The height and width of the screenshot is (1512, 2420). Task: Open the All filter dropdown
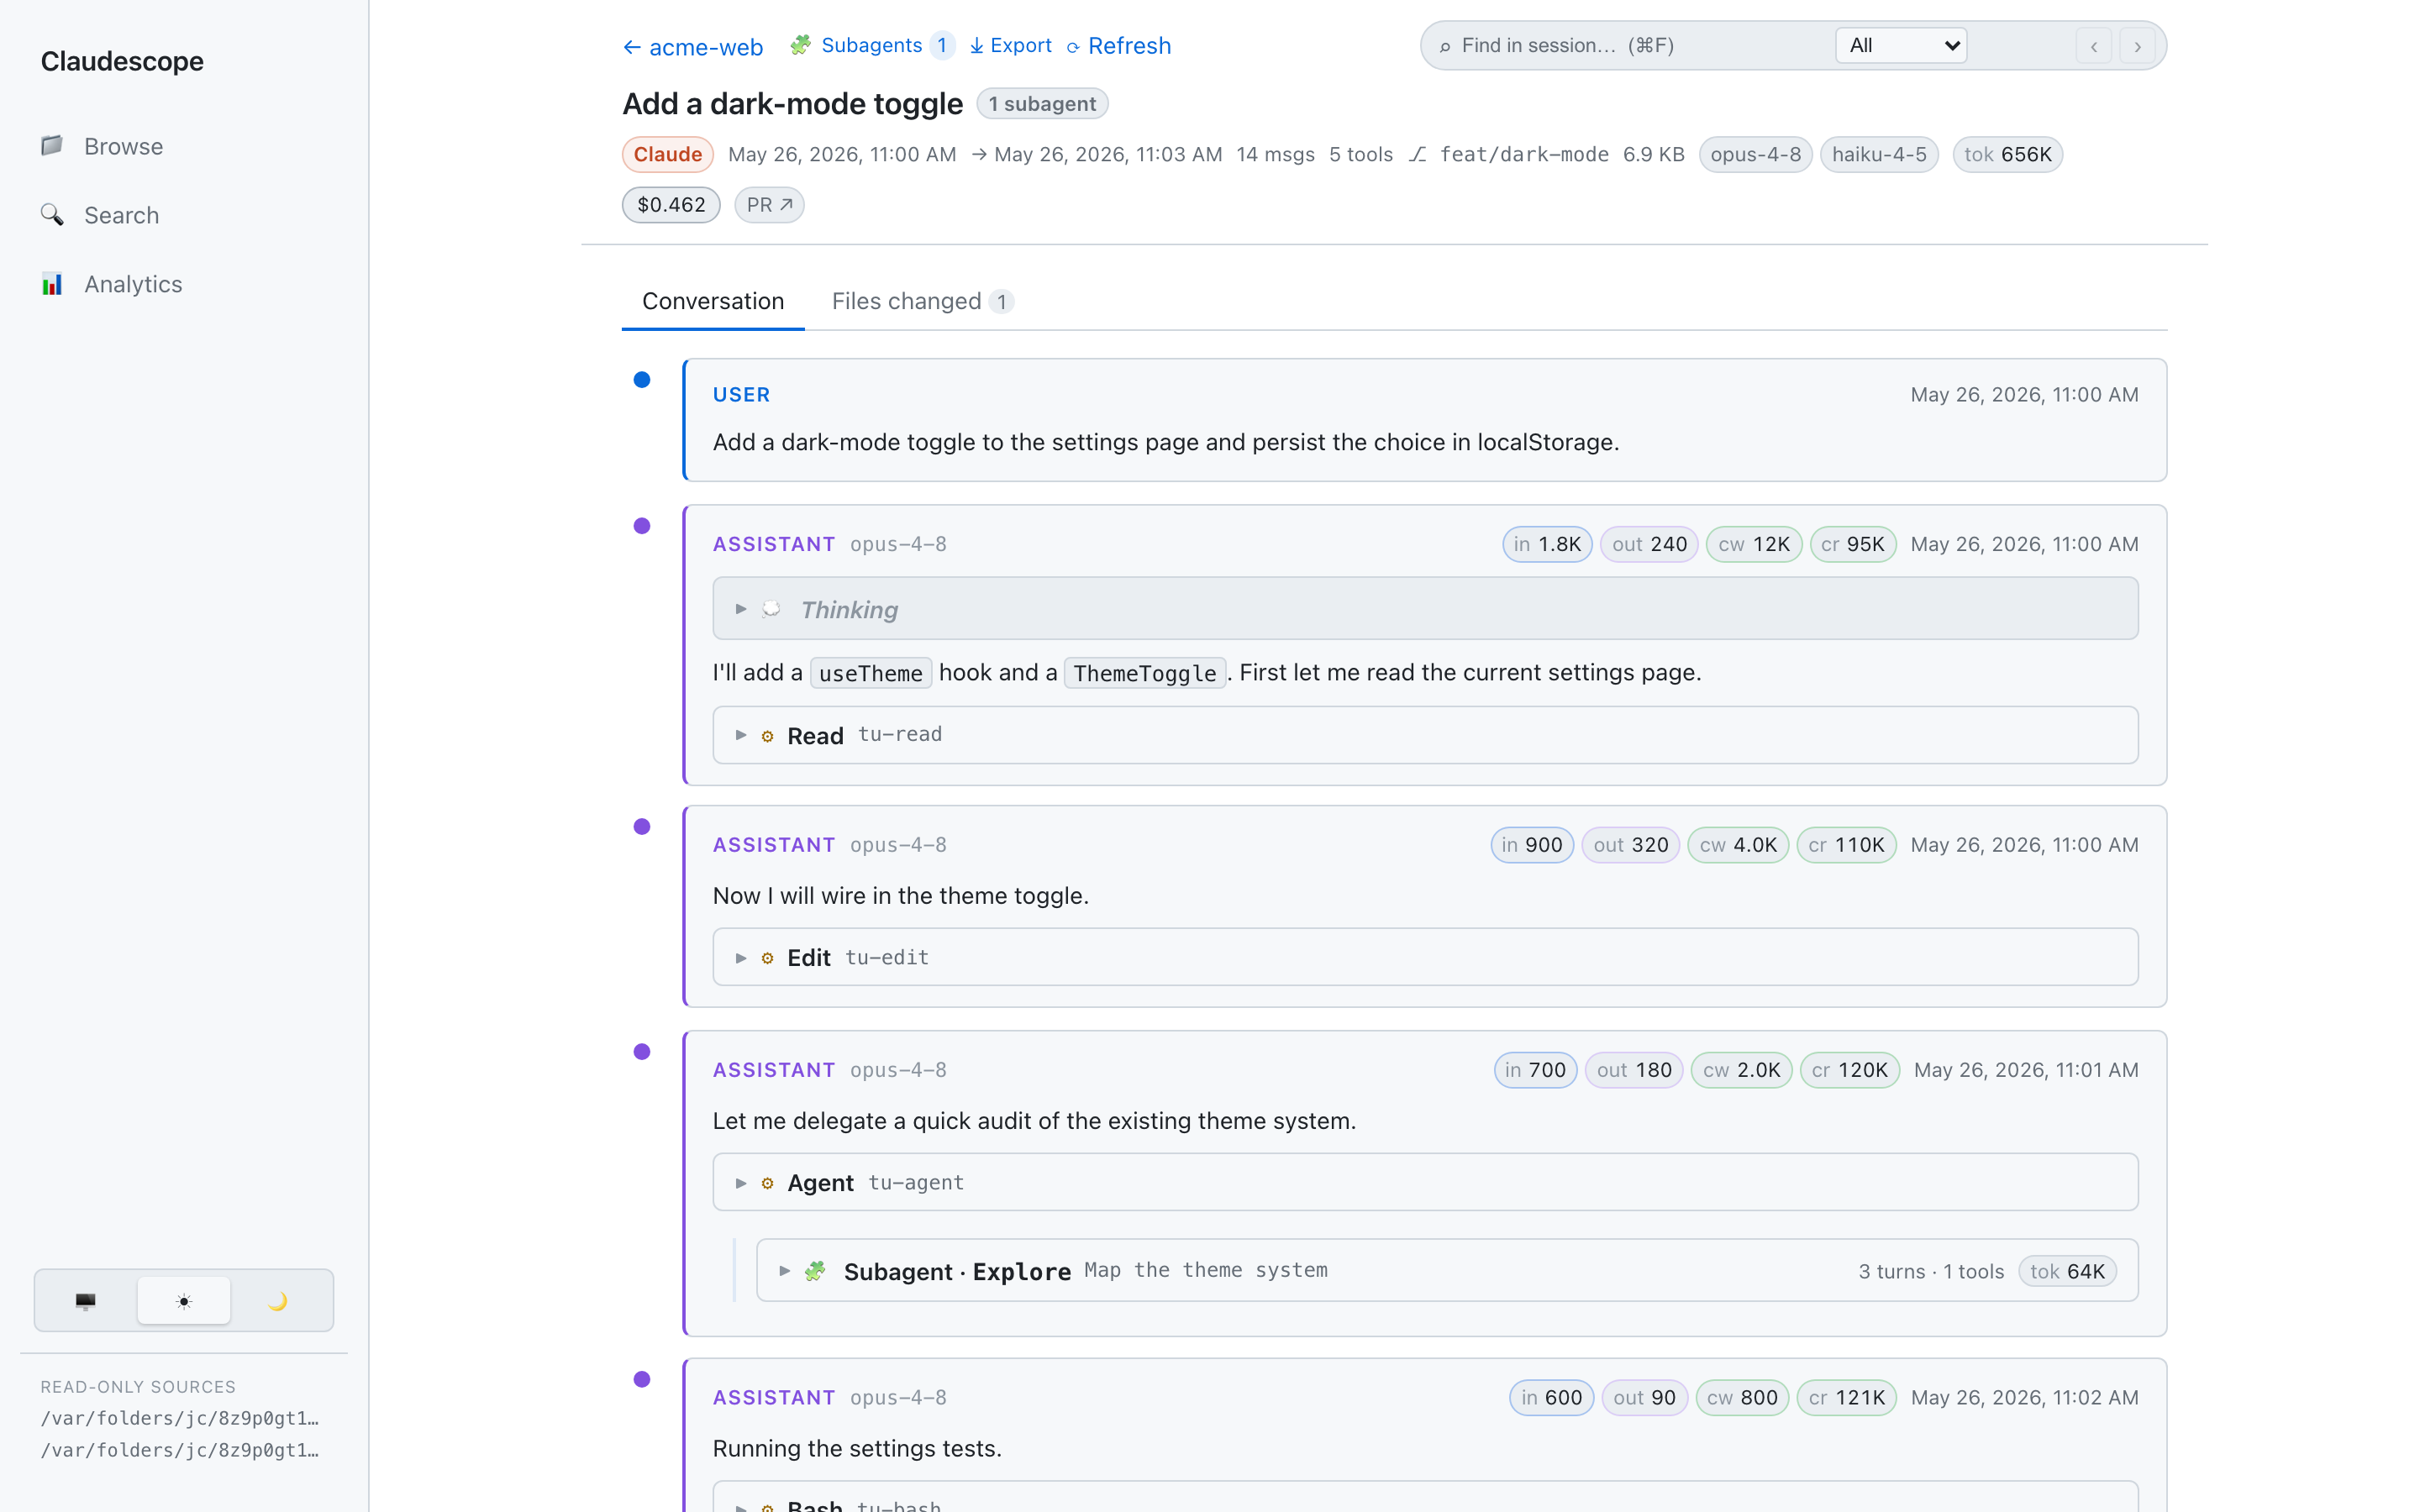click(1901, 45)
